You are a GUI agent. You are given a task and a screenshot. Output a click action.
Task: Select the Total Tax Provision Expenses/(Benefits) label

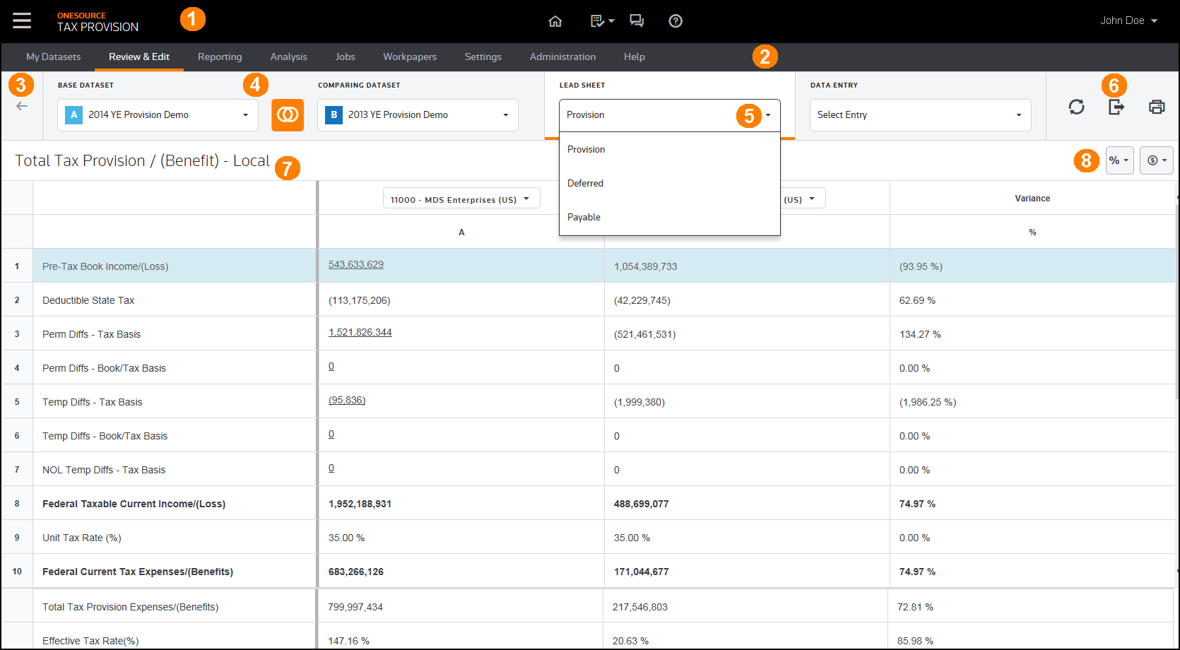click(x=130, y=607)
